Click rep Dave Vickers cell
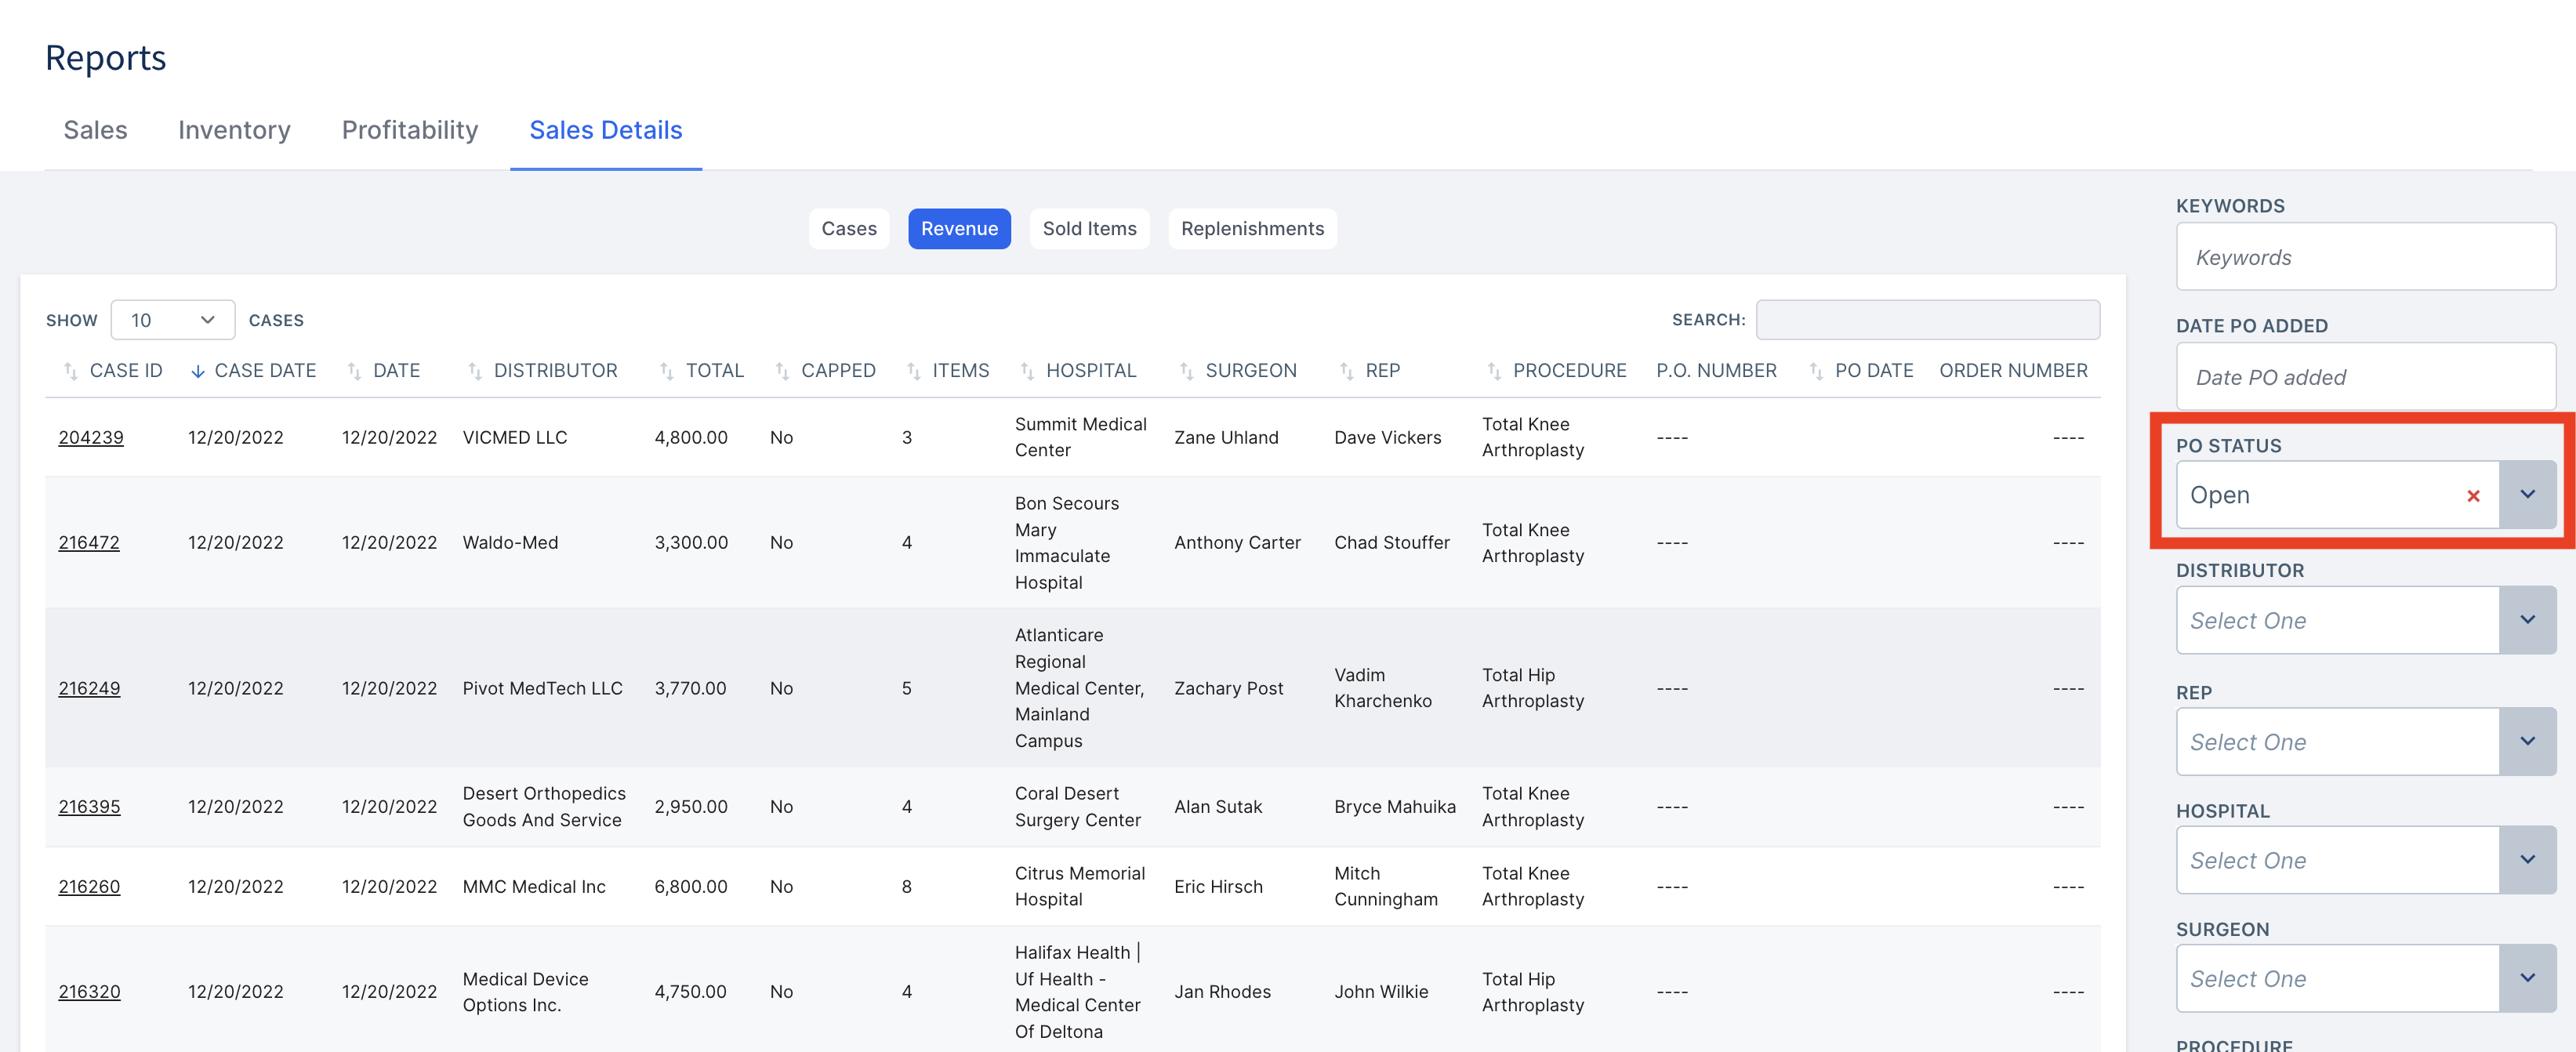Viewport: 2576px width, 1052px height. point(1387,437)
